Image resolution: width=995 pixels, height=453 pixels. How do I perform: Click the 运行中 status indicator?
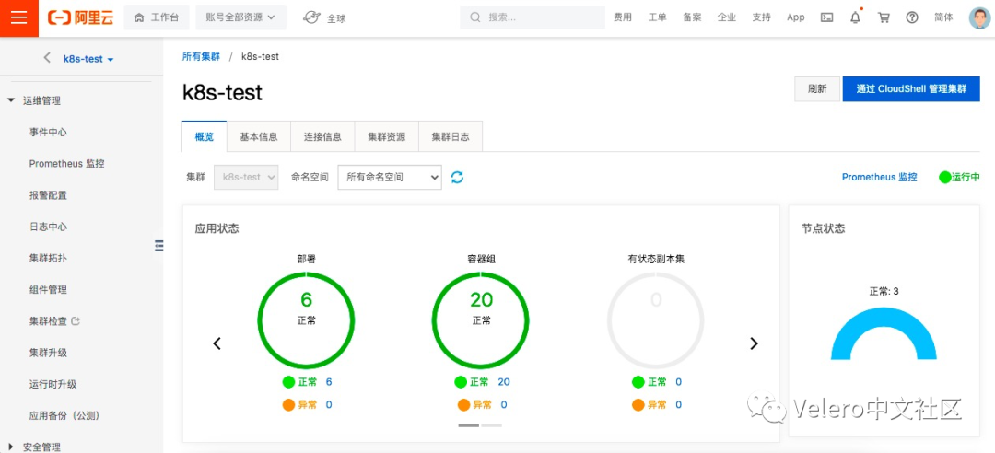click(959, 177)
